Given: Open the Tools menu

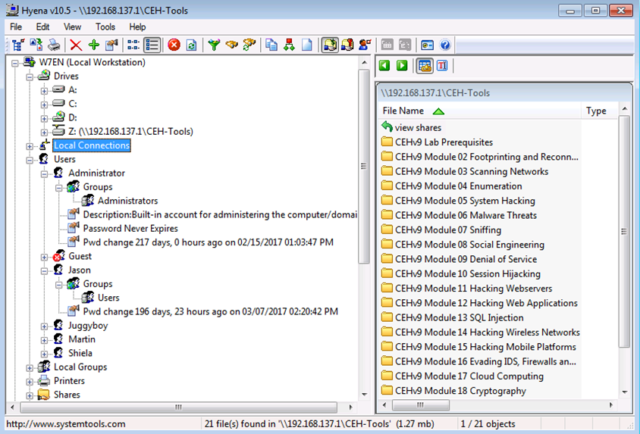Looking at the screenshot, I should click(x=105, y=27).
